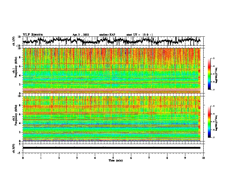Click the '2' kHz tick on ch.2 spectrogram
The width and height of the screenshot is (229, 177).
point(20,132)
